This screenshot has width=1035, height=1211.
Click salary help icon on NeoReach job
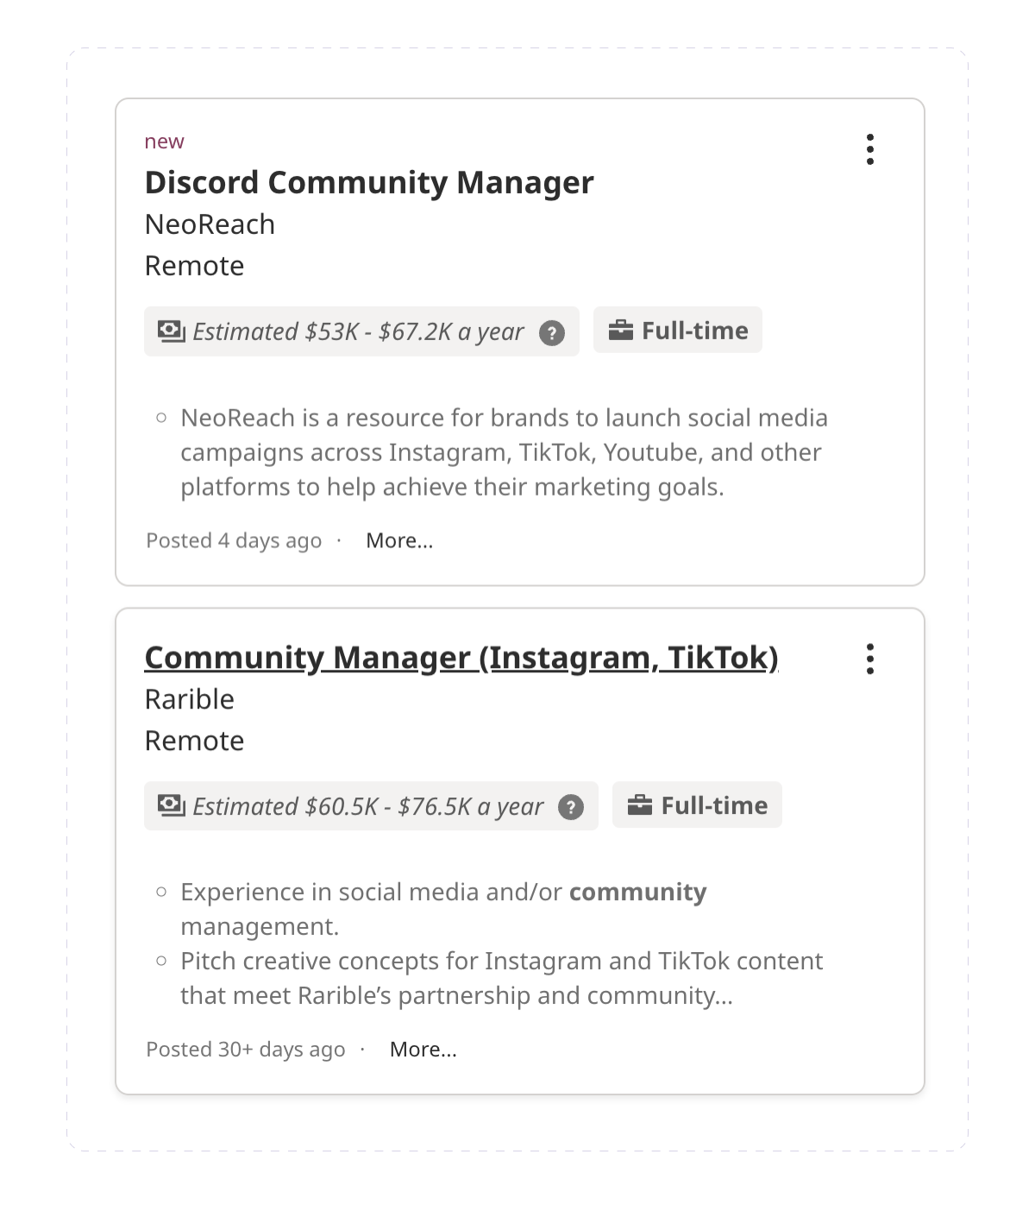point(552,332)
